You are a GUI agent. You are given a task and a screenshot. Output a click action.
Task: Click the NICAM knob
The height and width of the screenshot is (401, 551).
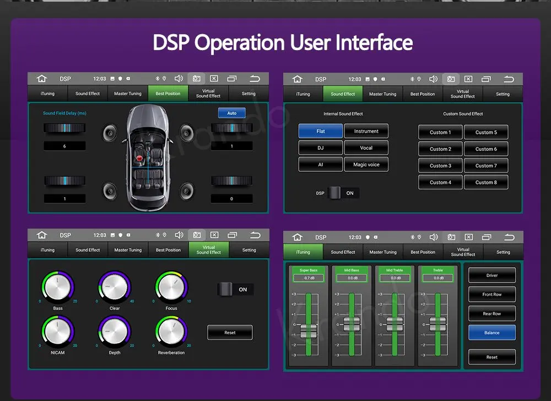click(x=58, y=332)
